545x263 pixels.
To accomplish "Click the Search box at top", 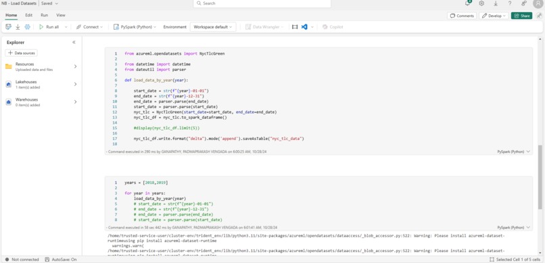I will tap(262, 3).
